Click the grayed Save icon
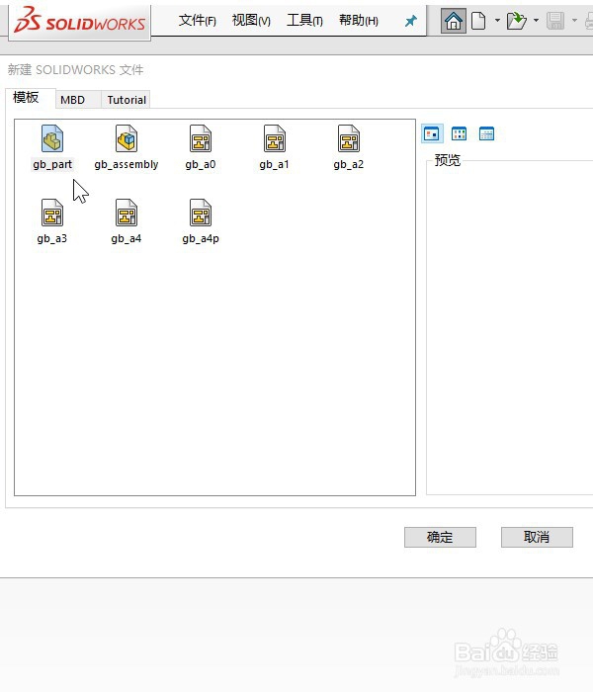The image size is (593, 692). click(555, 21)
